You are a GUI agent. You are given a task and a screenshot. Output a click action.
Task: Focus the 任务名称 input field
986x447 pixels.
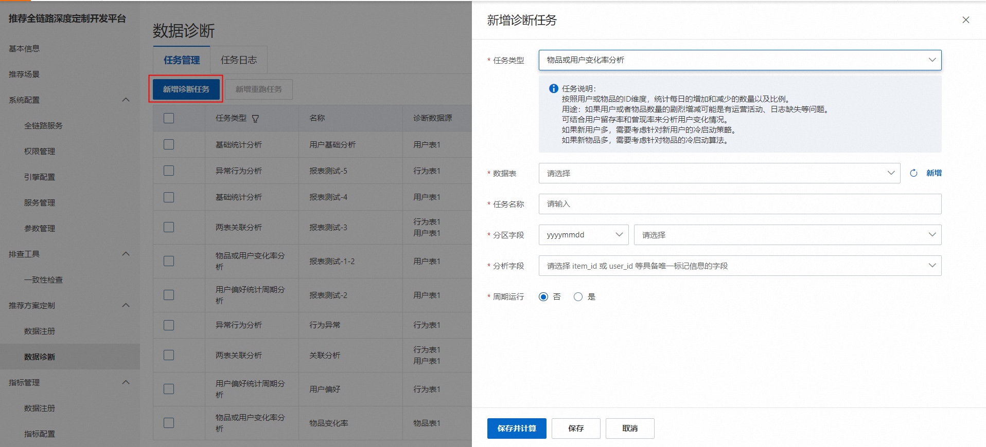tap(740, 204)
